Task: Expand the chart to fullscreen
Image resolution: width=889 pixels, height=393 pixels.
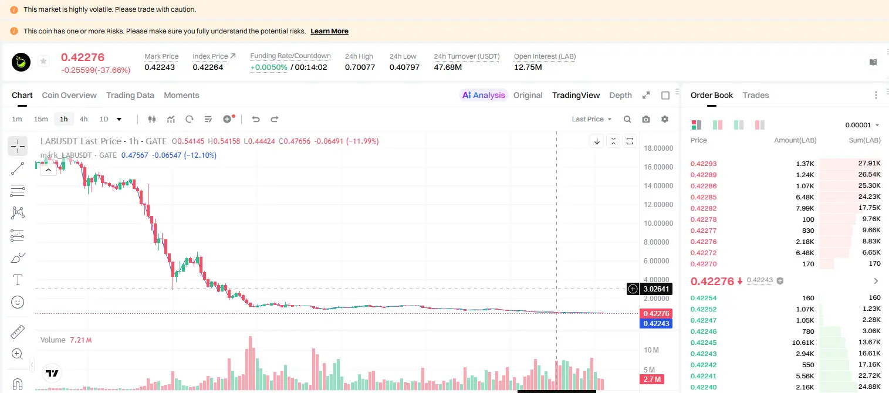Action: point(646,95)
